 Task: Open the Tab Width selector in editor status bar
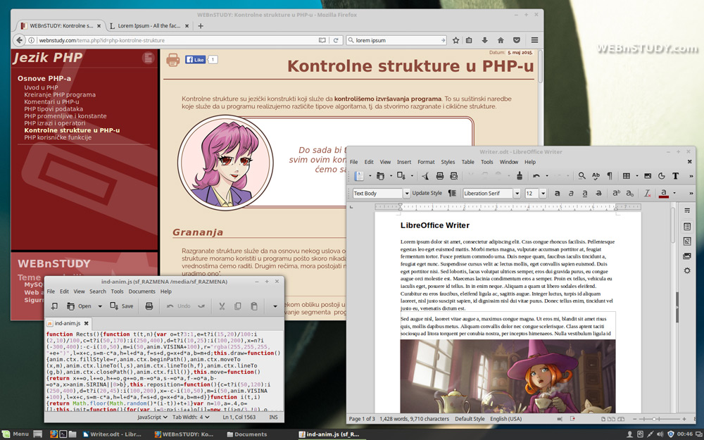(x=191, y=417)
